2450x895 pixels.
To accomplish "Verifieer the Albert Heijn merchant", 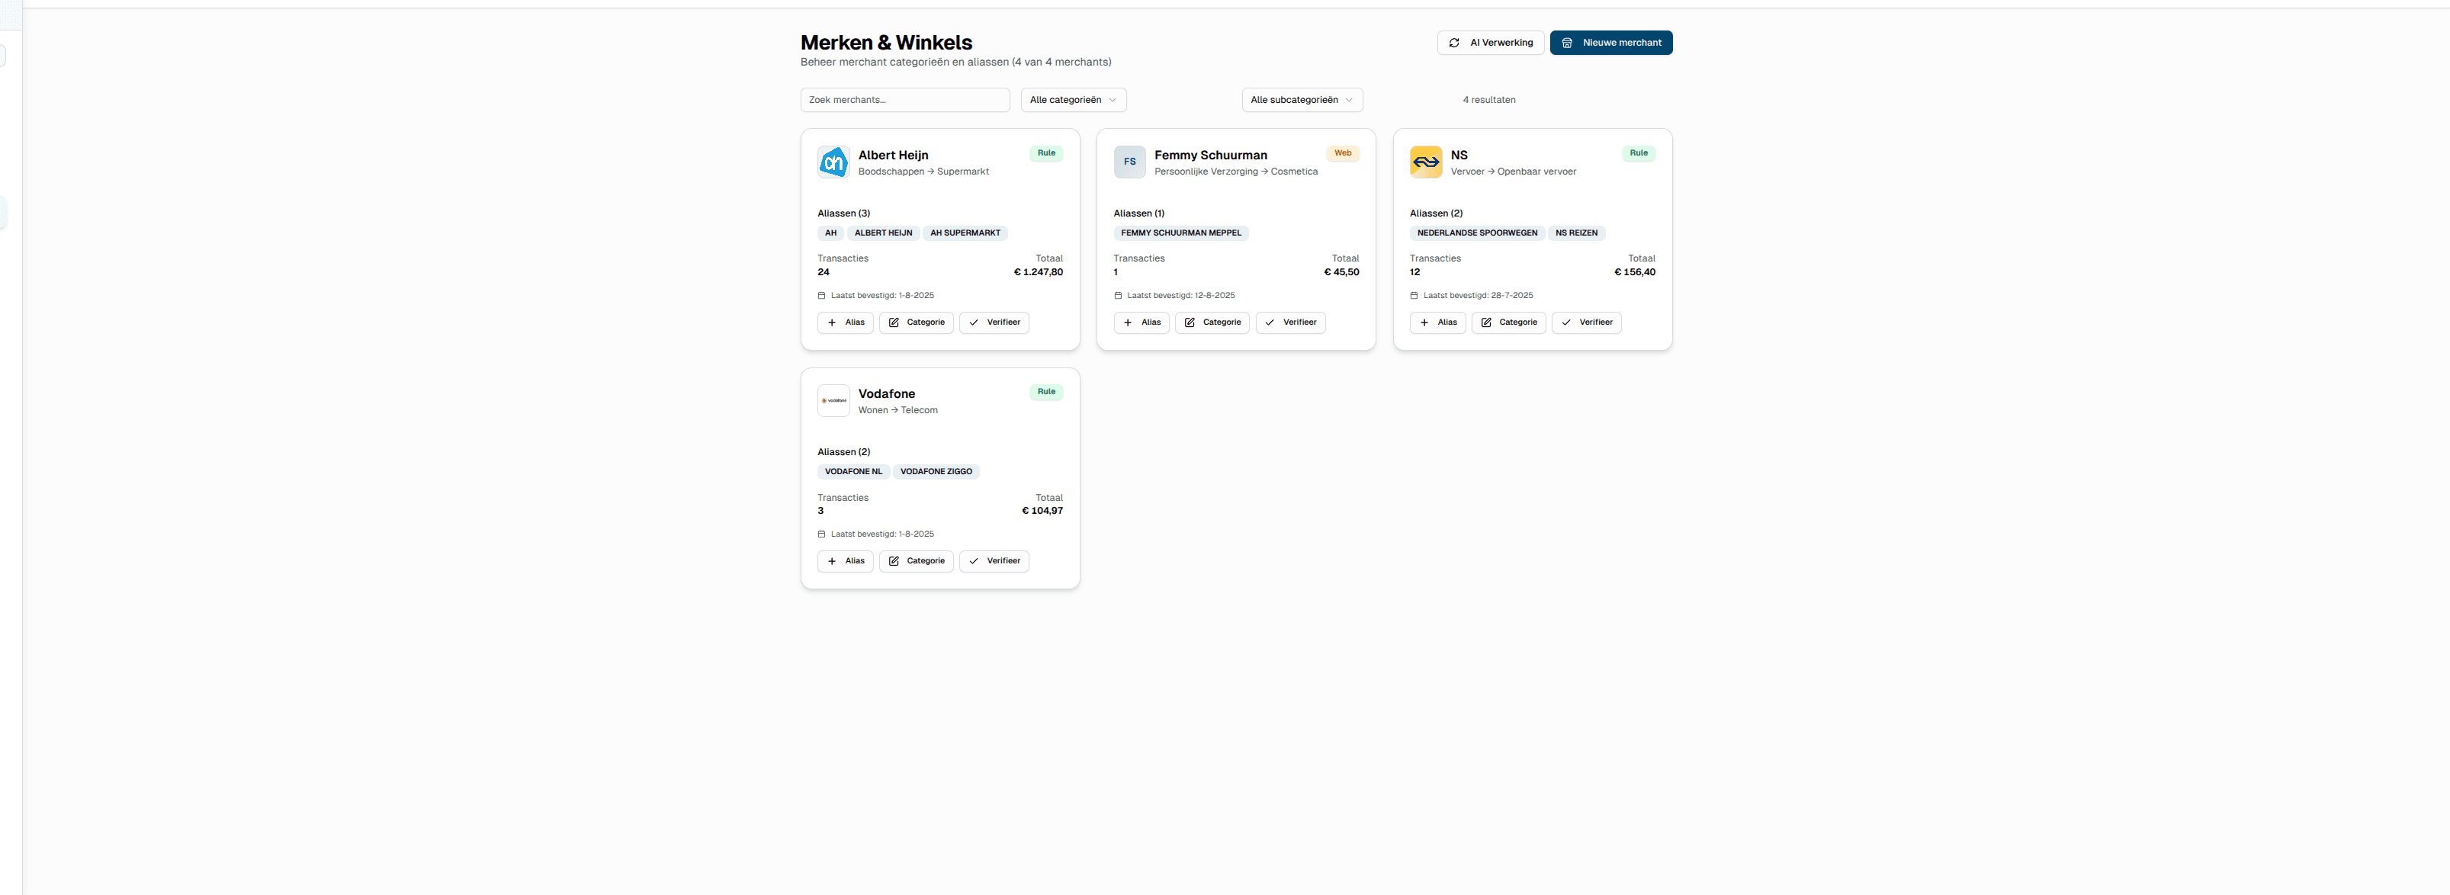I will (x=994, y=322).
